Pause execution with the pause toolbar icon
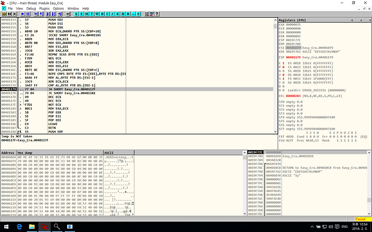This screenshot has height=232, width=372. (x=28, y=14)
